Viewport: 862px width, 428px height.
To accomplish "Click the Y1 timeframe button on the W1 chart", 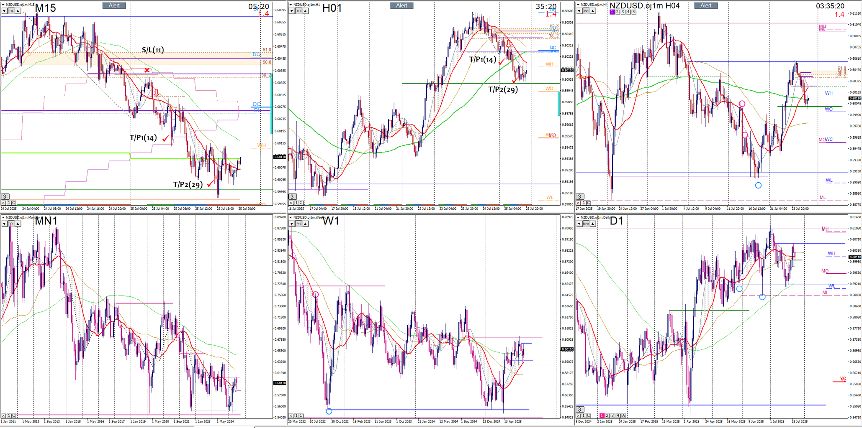I will point(298,224).
